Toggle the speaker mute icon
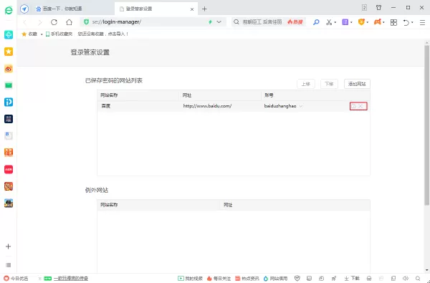The width and height of the screenshot is (430, 283). coord(406,279)
